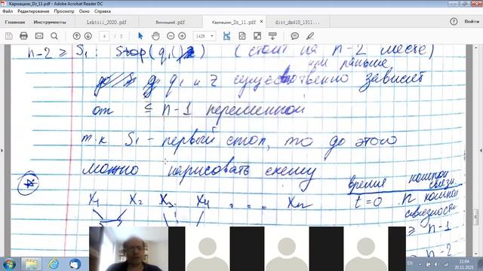Choose the arrow selection tool
Viewport: 483px width, 271px height.
pos(140,36)
